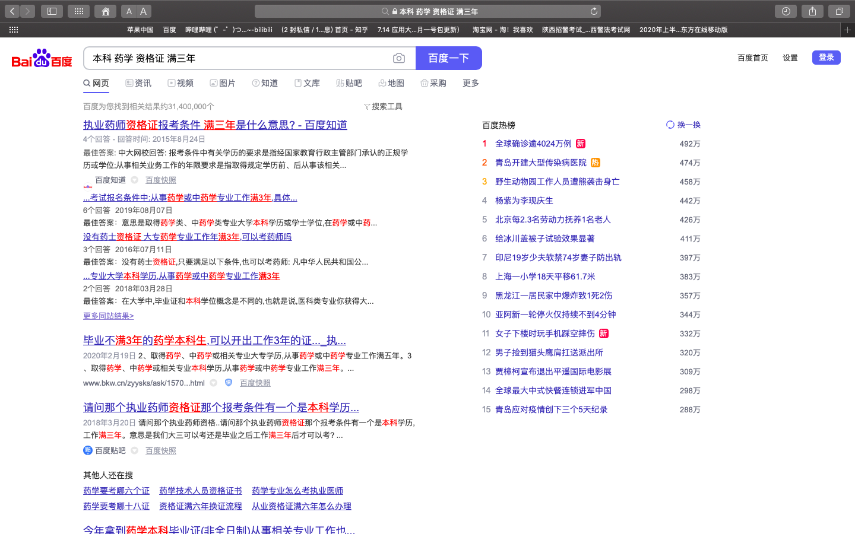Screen dimensions: 855x534
Task: Open result 请问那个执业药师资格证那个报考条件
Action: (221, 408)
